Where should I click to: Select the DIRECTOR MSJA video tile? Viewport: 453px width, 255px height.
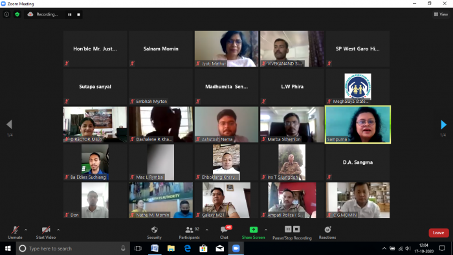[x=95, y=124]
